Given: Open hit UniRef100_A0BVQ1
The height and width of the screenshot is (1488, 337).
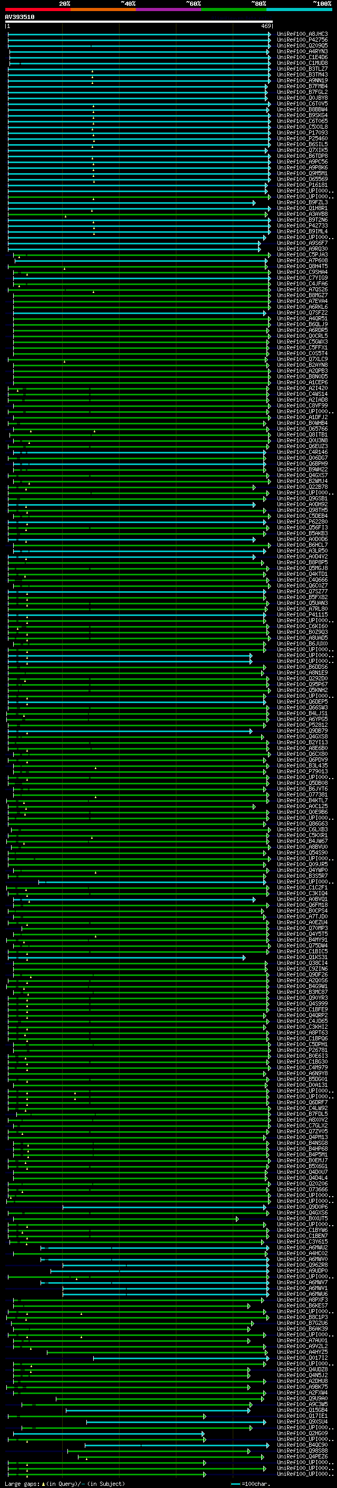Looking at the screenshot, I should pyautogui.click(x=302, y=899).
